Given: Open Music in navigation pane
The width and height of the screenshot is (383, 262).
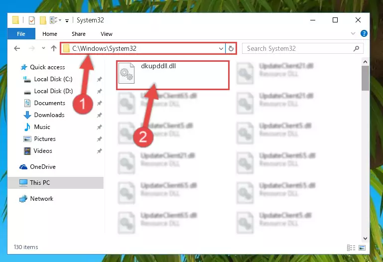Looking at the screenshot, I should [x=42, y=127].
